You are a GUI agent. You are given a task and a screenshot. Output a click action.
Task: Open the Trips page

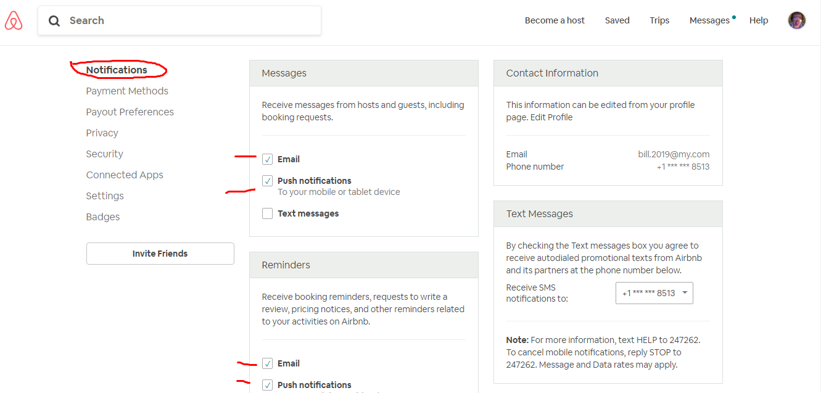point(659,20)
